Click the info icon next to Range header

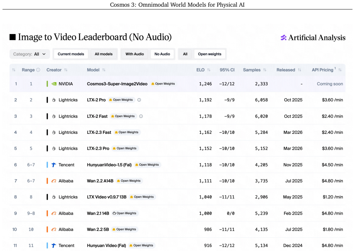(38, 70)
